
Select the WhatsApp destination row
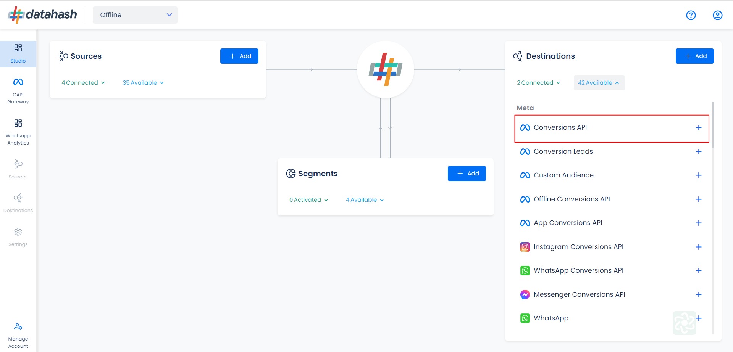pyautogui.click(x=612, y=318)
